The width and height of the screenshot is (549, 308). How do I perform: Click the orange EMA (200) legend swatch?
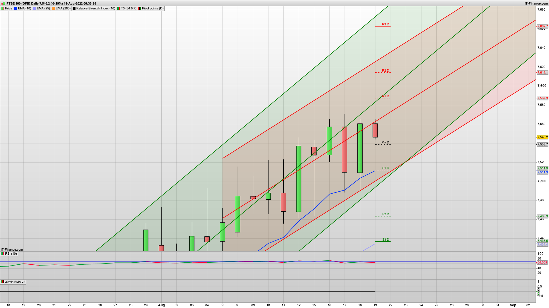coord(53,8)
